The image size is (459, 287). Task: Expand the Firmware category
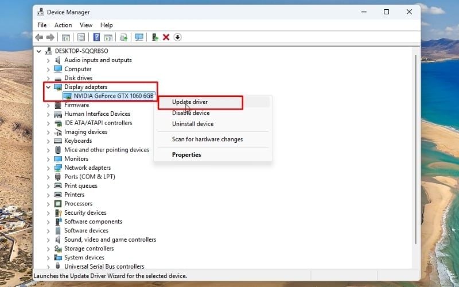point(48,105)
